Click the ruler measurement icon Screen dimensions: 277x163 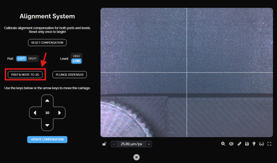(x=239, y=144)
